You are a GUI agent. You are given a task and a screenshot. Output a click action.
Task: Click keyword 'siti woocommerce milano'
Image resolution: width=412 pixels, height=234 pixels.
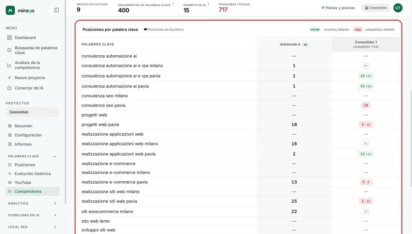click(x=107, y=211)
